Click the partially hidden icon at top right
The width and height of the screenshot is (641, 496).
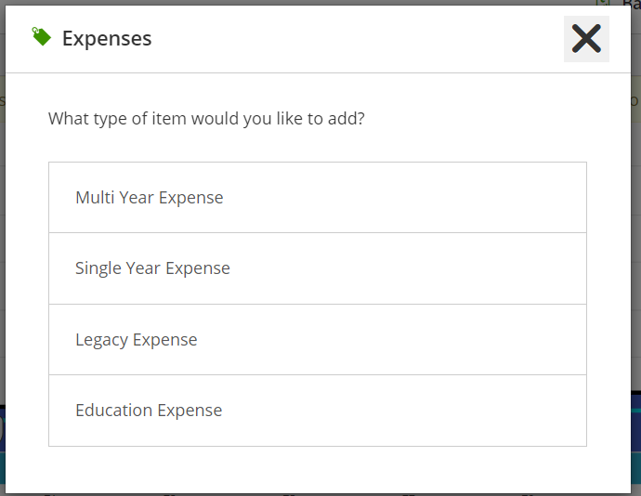click(603, 3)
